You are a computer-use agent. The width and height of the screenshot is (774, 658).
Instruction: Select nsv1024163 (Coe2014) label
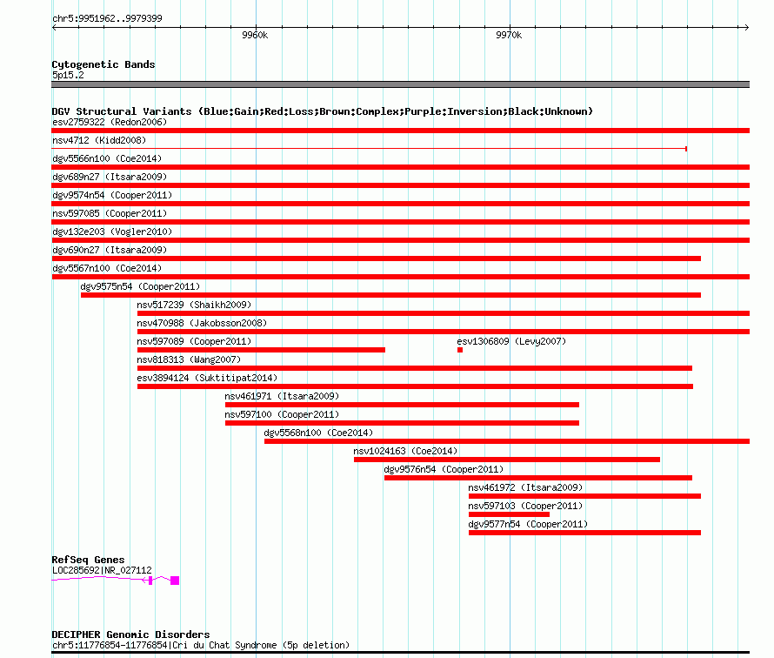coord(405,451)
